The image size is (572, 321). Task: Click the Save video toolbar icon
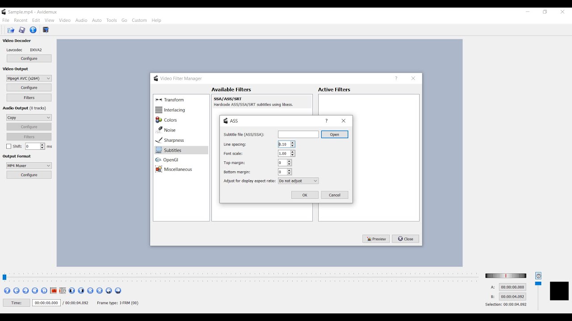(x=22, y=30)
